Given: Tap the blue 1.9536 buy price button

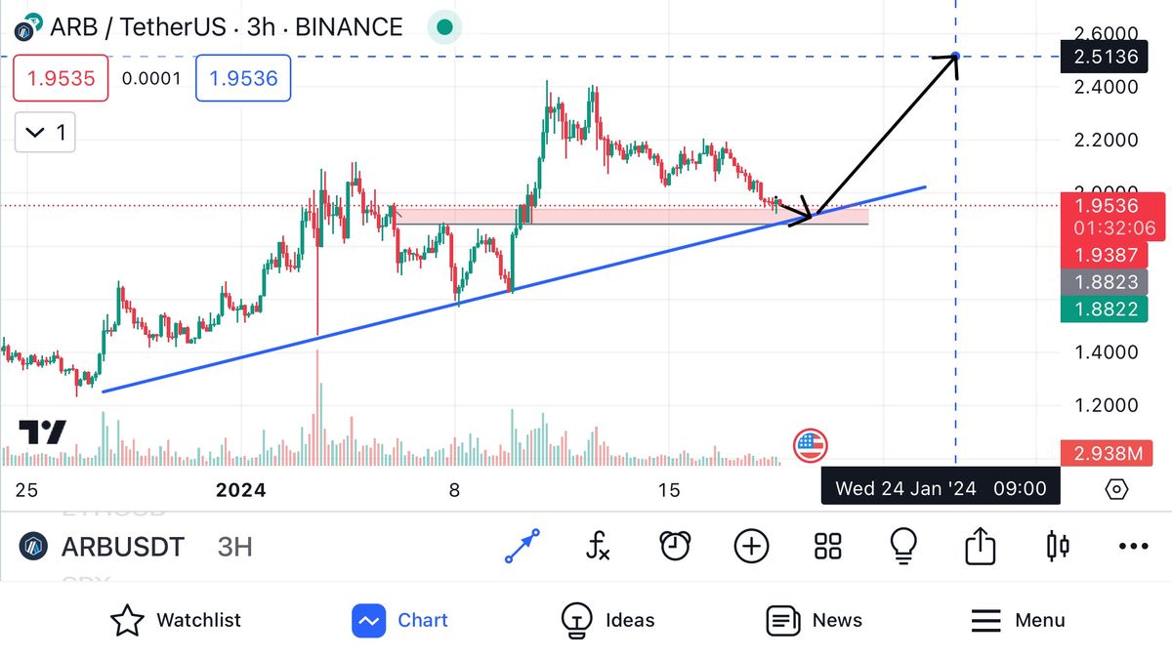Looking at the screenshot, I should (x=243, y=78).
